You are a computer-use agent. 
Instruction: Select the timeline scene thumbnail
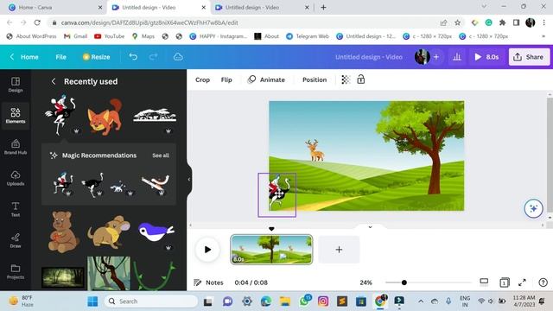click(271, 250)
